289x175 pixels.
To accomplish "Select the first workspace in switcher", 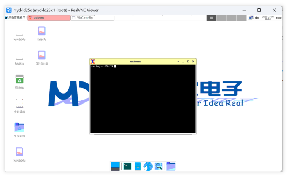I will [211, 18].
